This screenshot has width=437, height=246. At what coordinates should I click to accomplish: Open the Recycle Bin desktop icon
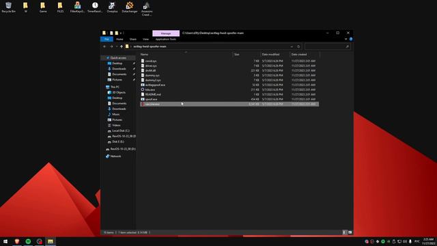coord(9,8)
